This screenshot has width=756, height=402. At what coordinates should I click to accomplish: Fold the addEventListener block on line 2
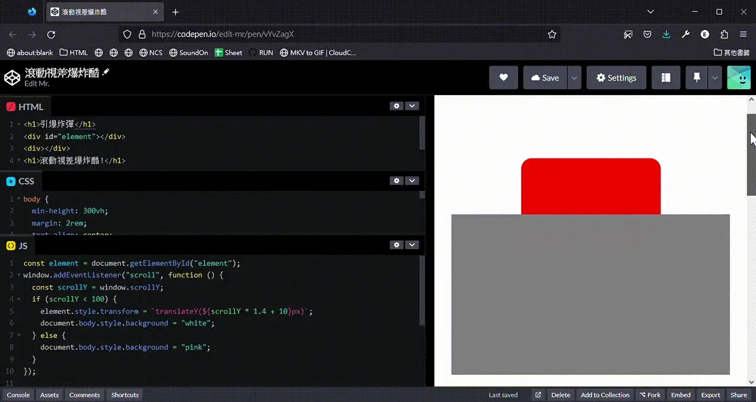[18, 275]
